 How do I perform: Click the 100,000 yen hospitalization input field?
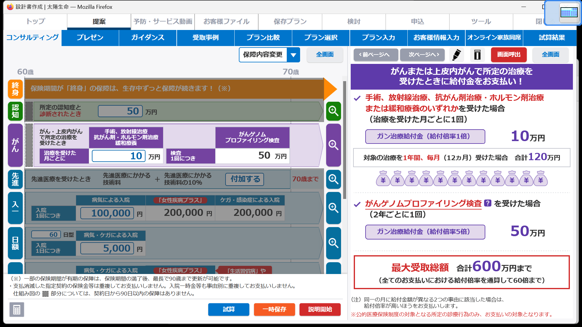(107, 213)
